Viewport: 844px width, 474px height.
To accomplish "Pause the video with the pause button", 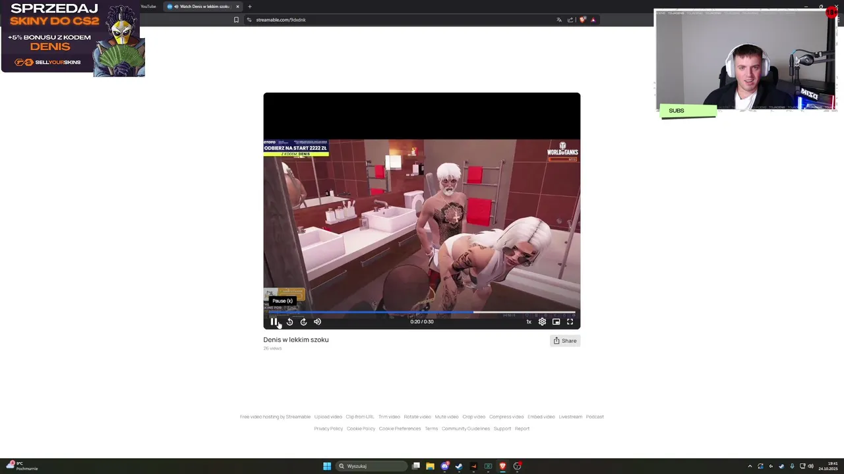I will (274, 321).
